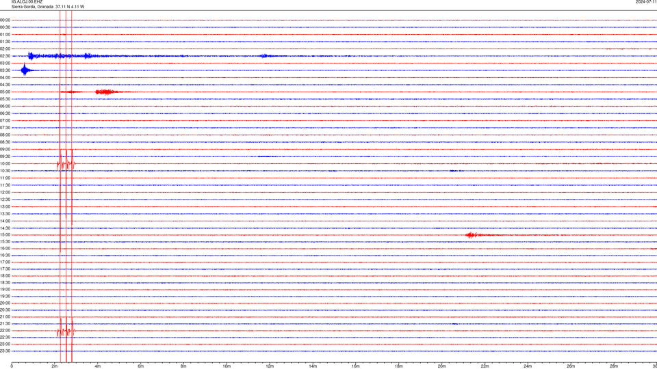Click the 12m tick on the minutes axis

click(x=270, y=366)
